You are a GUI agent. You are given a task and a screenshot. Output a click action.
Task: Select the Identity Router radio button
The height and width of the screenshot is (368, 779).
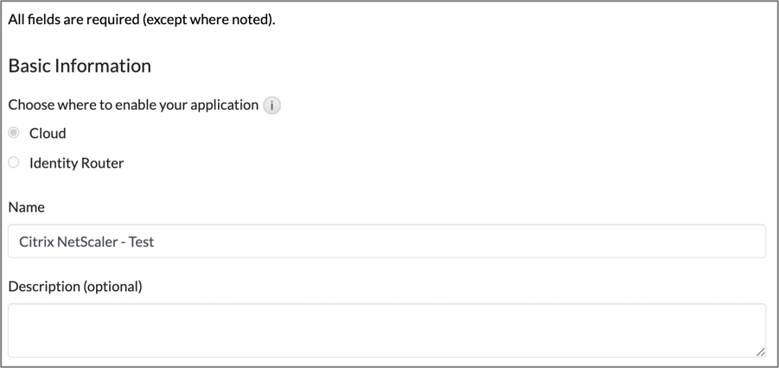tap(14, 162)
